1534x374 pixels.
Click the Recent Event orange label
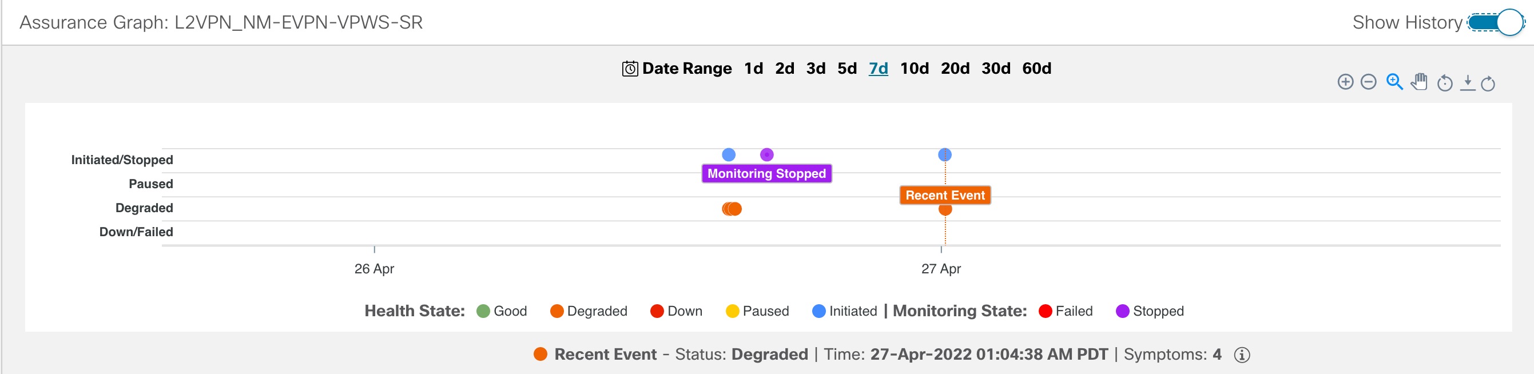945,196
